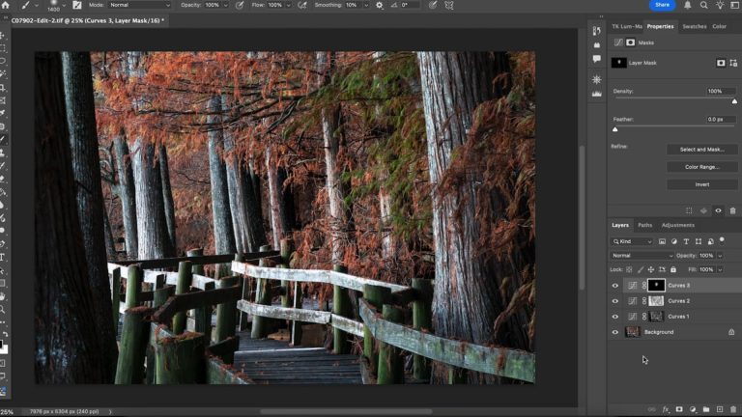Click the fx layer style icon
This screenshot has height=417, width=742.
pos(666,409)
